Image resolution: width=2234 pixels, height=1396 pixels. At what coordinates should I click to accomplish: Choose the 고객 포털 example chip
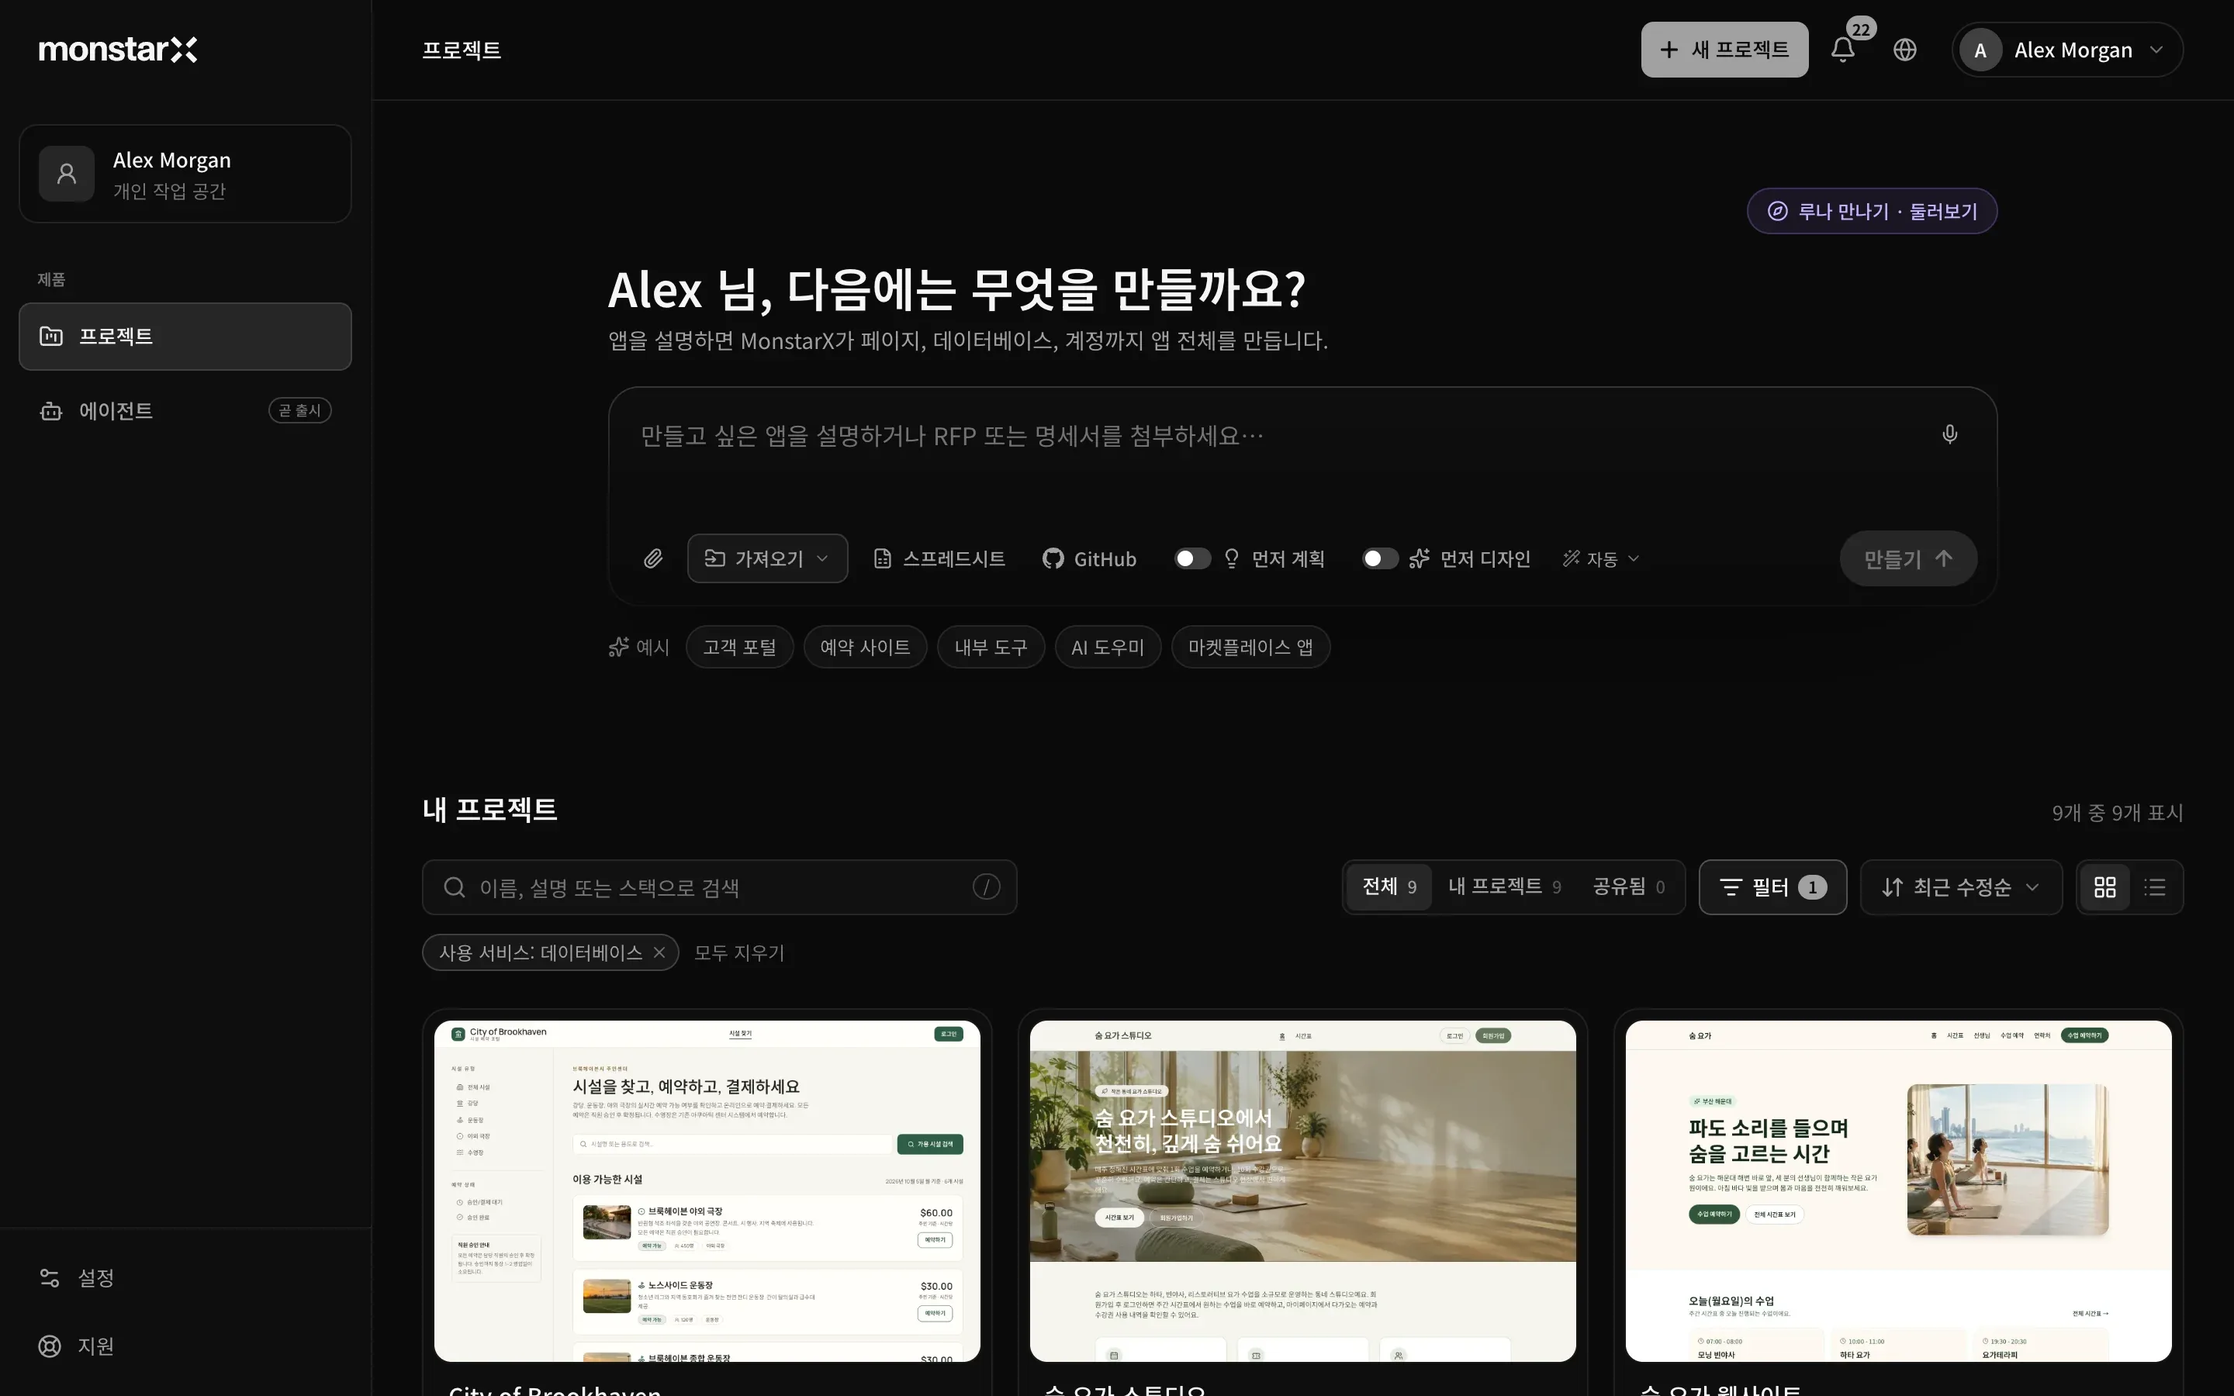739,648
